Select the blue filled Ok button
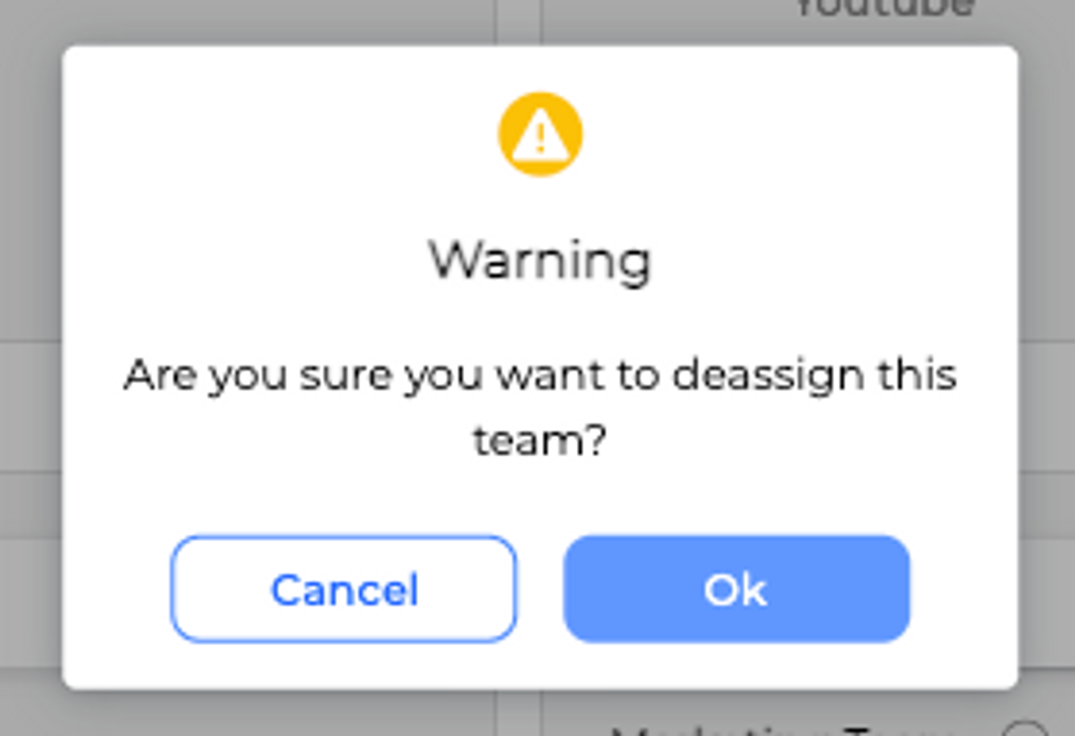The width and height of the screenshot is (1075, 736). point(737,589)
